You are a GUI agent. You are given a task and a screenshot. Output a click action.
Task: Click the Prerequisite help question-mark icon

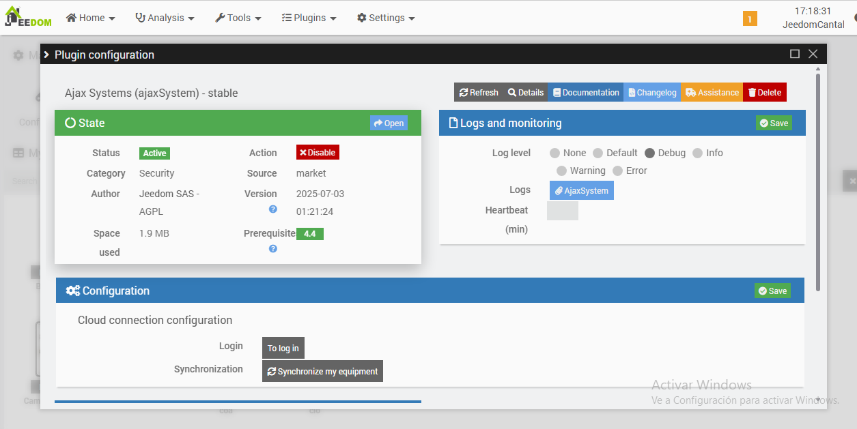273,249
